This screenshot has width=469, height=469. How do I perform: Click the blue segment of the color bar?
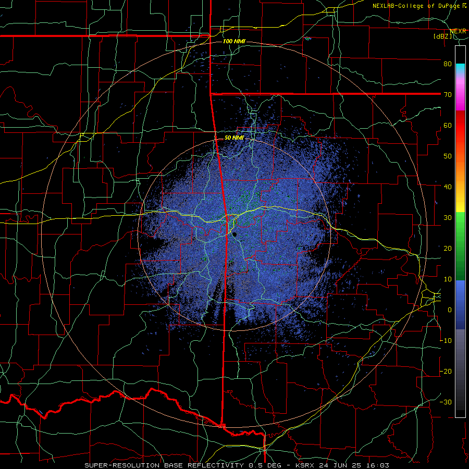point(460,305)
